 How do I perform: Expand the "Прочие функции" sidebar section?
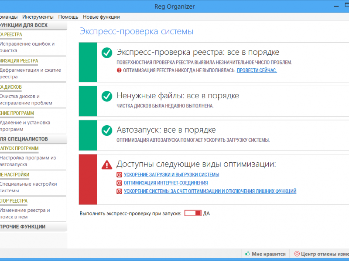pyautogui.click(x=34, y=227)
